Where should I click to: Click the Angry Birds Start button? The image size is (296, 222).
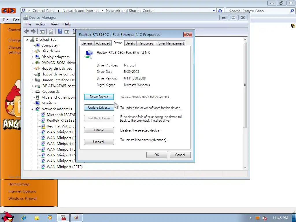coord(8,217)
